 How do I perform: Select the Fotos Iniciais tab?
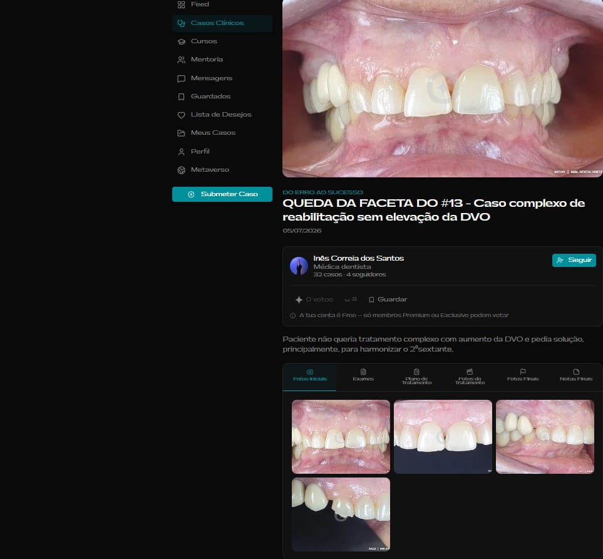click(310, 376)
